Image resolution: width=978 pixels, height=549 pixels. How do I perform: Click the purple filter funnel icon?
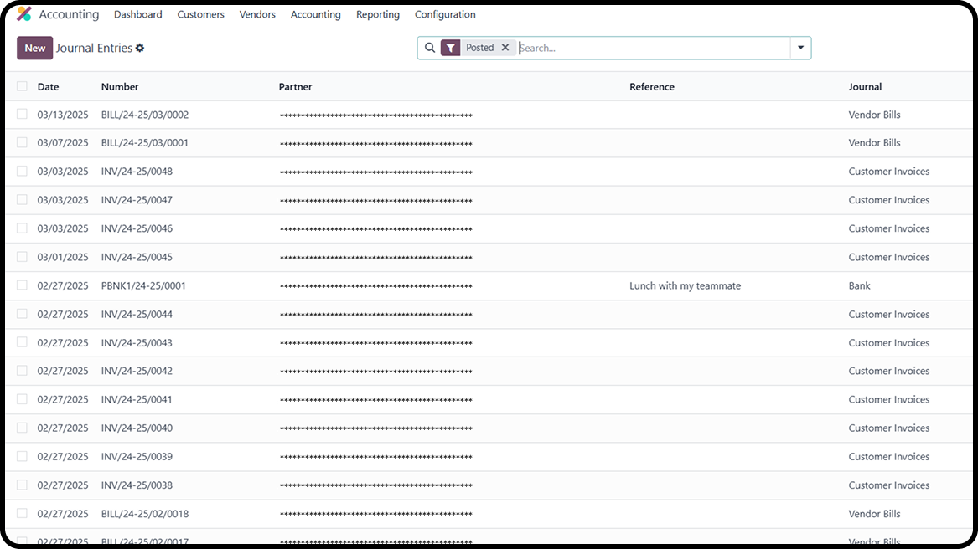(451, 48)
